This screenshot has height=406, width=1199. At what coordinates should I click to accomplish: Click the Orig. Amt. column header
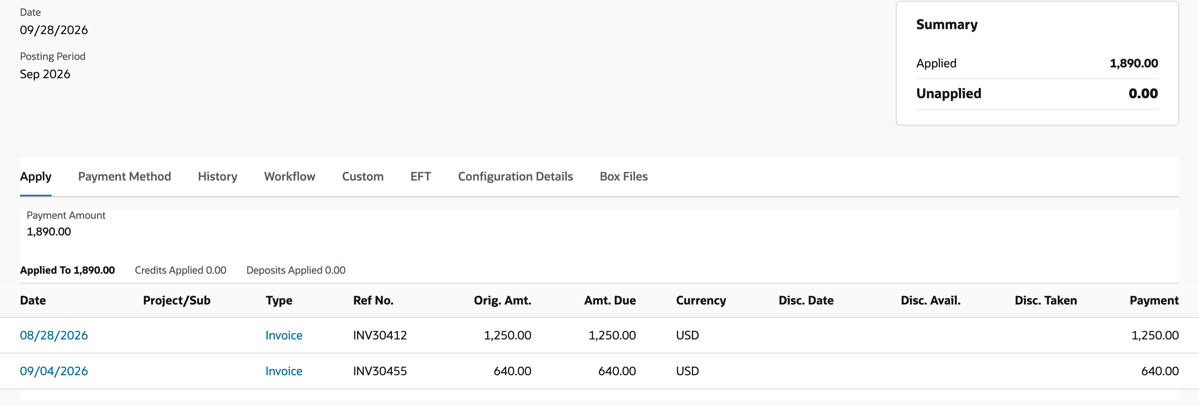(x=502, y=300)
